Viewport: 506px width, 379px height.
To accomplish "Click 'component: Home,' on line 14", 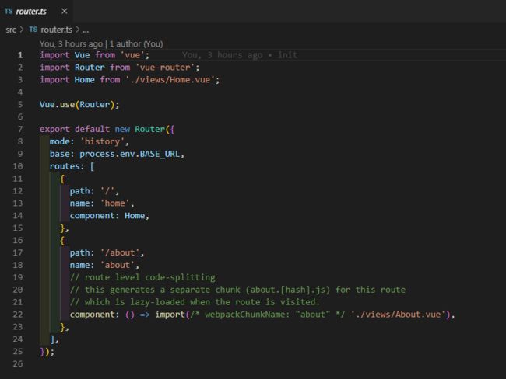I will (x=110, y=216).
